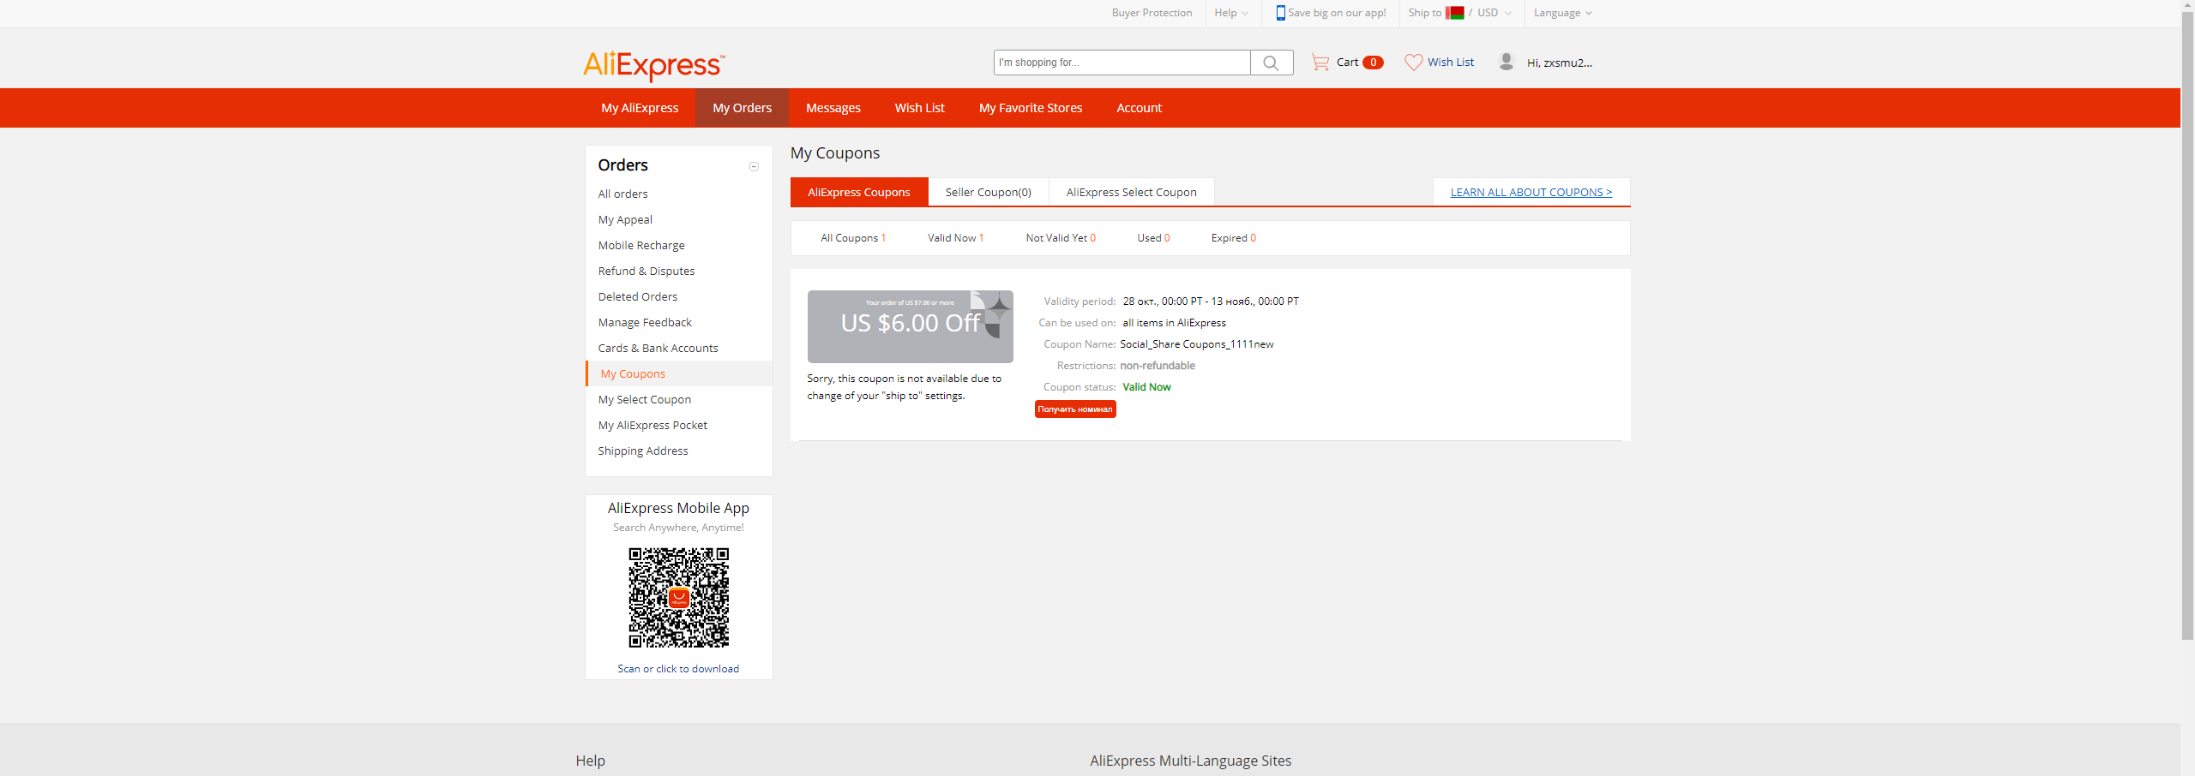2195x776 pixels.
Task: Filter coupons by Expired
Action: click(x=1234, y=238)
